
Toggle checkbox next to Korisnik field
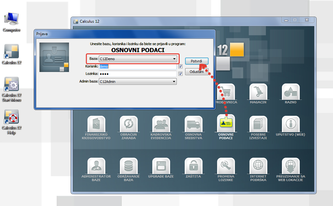pyautogui.click(x=180, y=67)
